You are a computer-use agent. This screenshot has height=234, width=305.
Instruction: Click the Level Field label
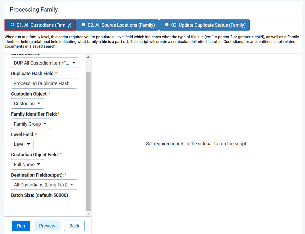pos(23,134)
